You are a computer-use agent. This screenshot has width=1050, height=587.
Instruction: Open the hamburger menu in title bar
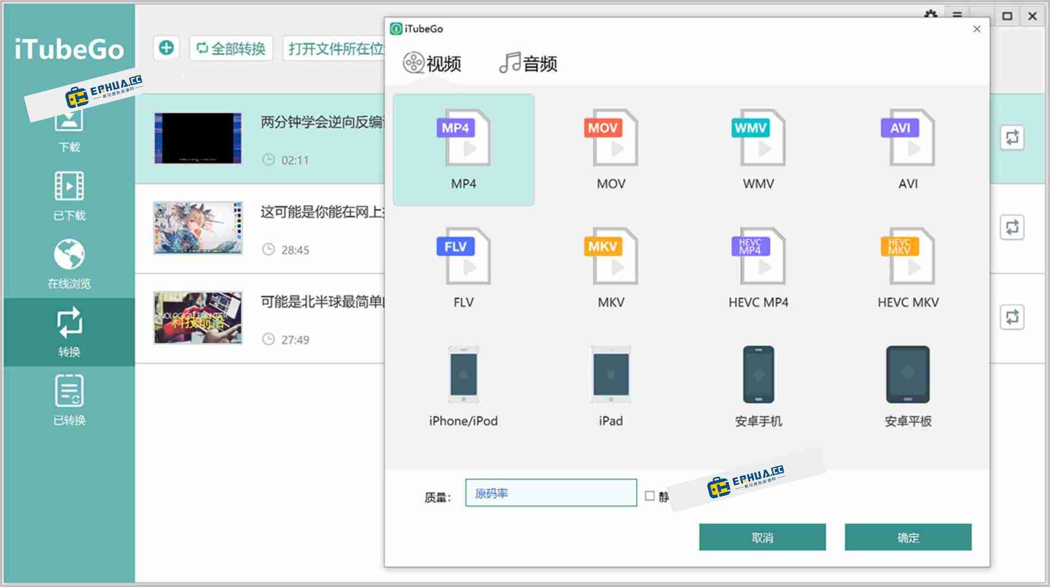[958, 15]
